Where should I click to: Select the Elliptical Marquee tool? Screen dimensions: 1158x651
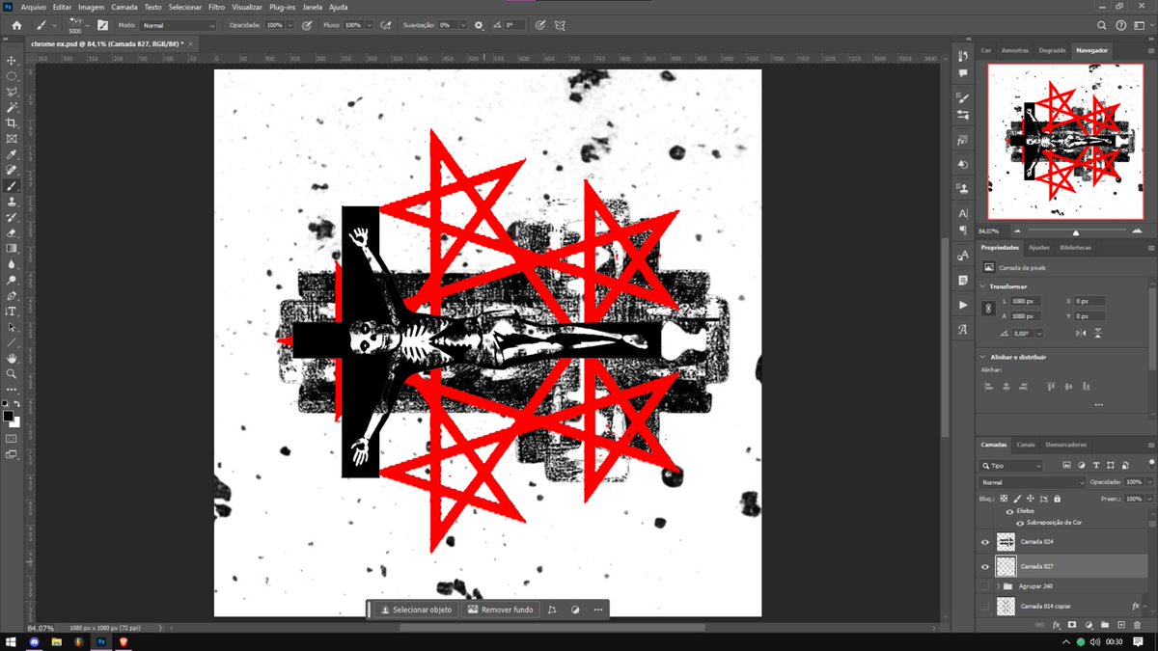click(x=12, y=76)
